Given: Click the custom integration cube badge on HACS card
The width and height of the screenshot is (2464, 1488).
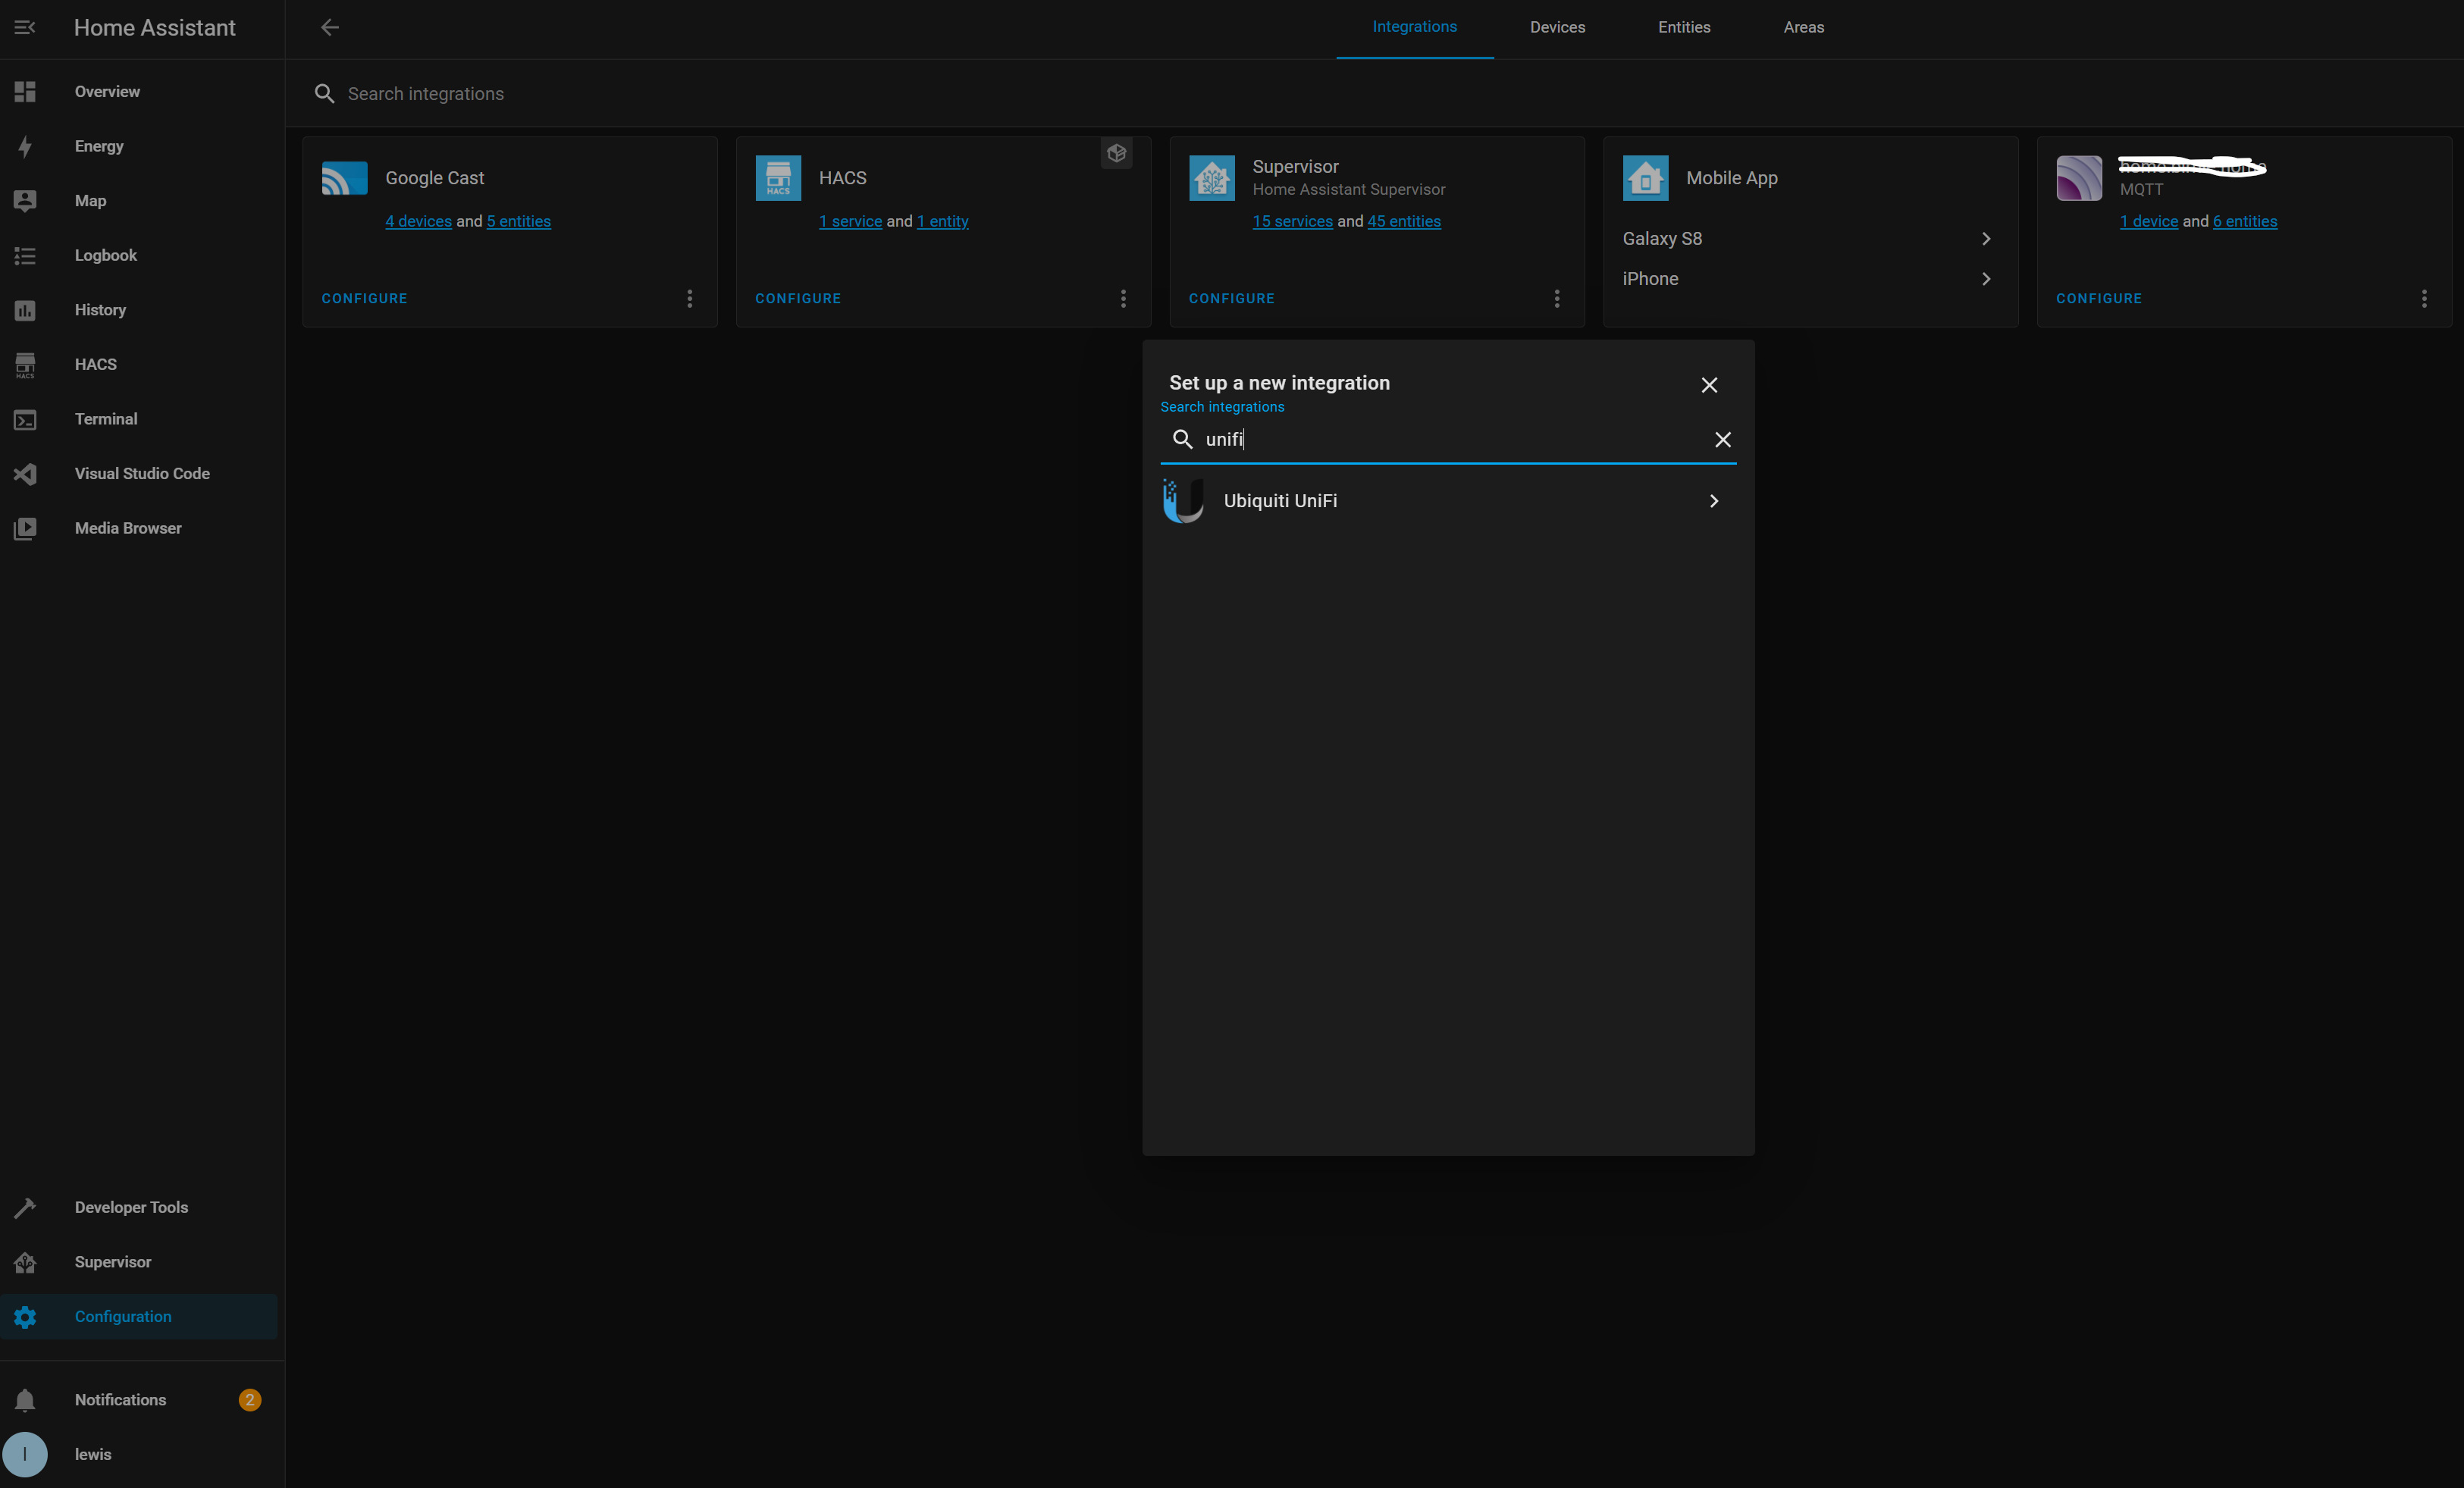Looking at the screenshot, I should 1117,153.
